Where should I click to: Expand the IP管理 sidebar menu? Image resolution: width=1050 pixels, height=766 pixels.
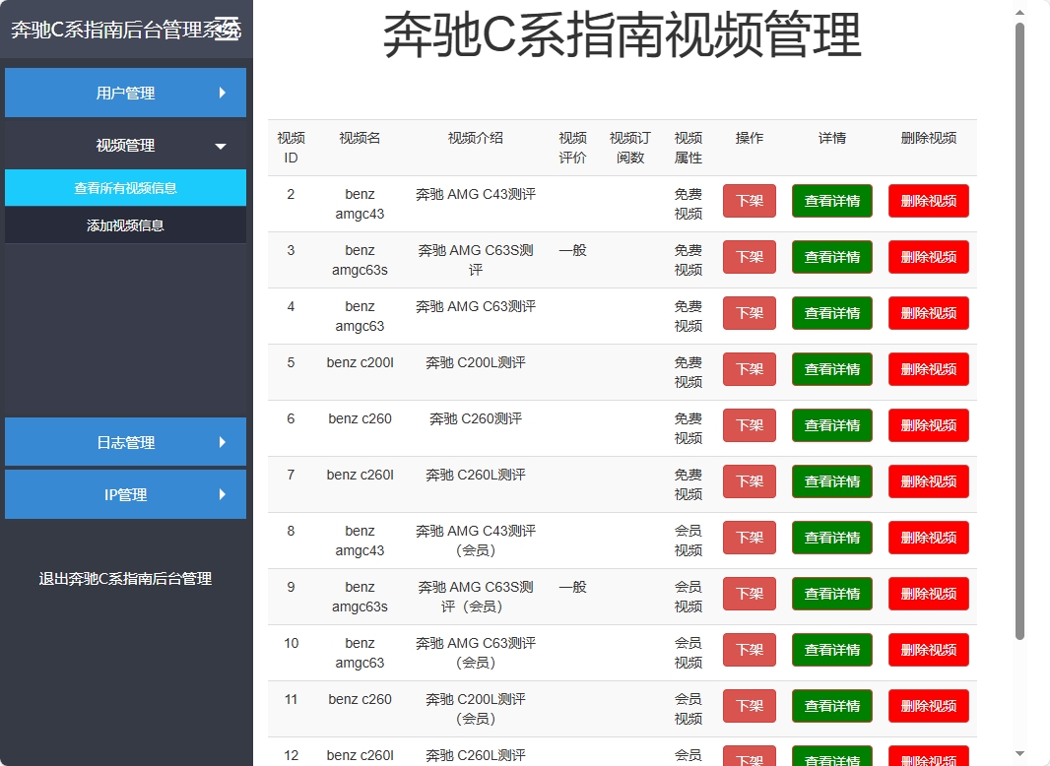pyautogui.click(x=125, y=494)
